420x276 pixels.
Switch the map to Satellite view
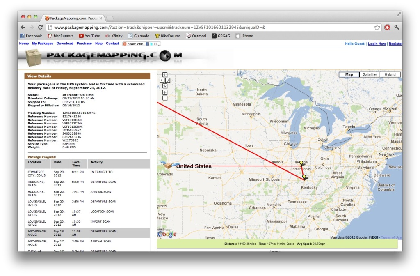coord(370,75)
